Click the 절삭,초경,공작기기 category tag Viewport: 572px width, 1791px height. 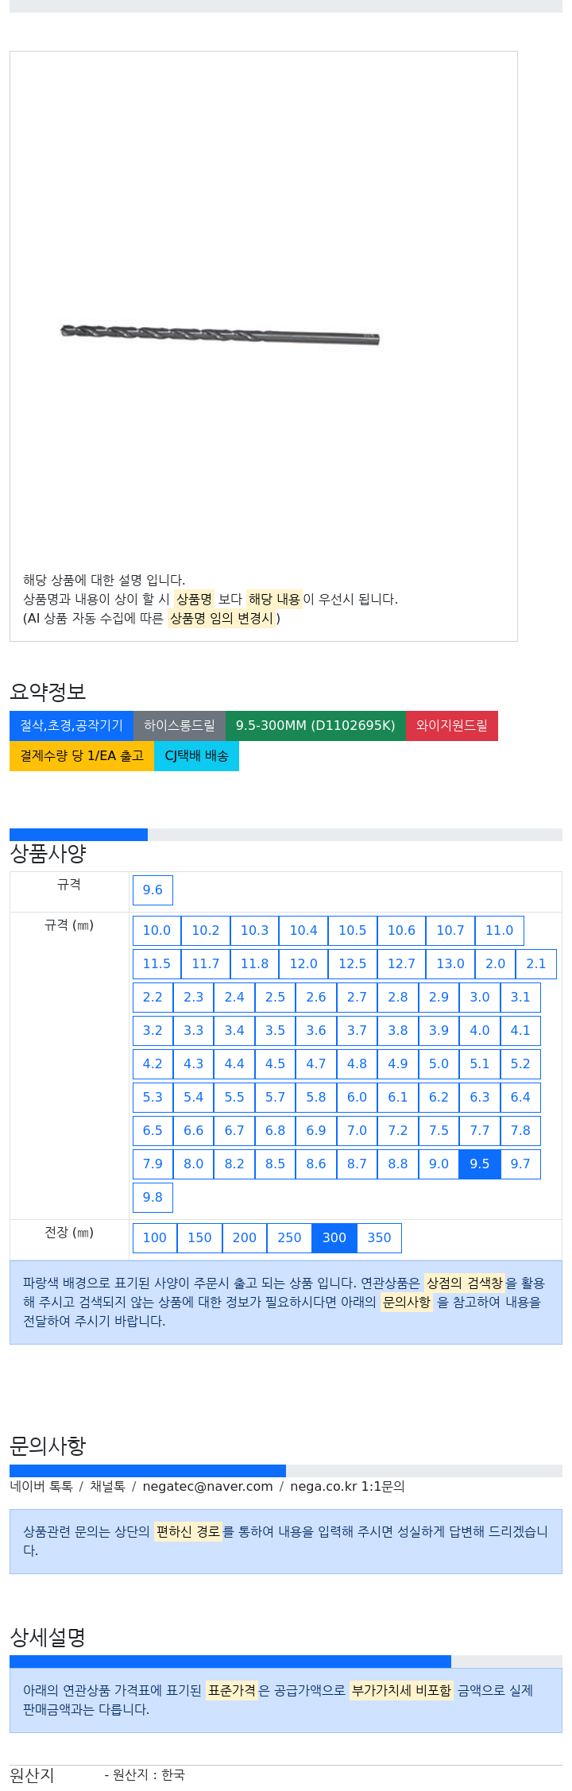[71, 725]
